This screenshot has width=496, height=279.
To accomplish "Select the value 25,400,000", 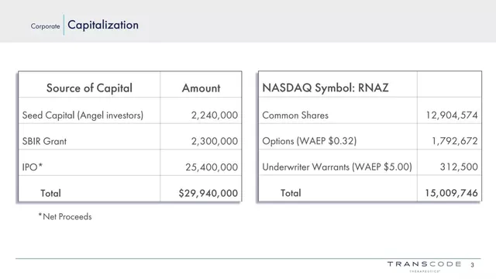I will point(212,167).
